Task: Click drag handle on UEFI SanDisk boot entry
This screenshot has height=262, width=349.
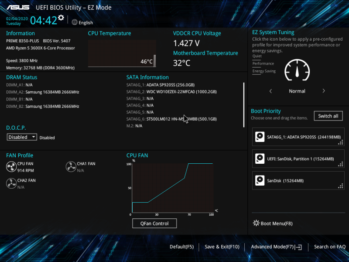Action: pos(341,165)
